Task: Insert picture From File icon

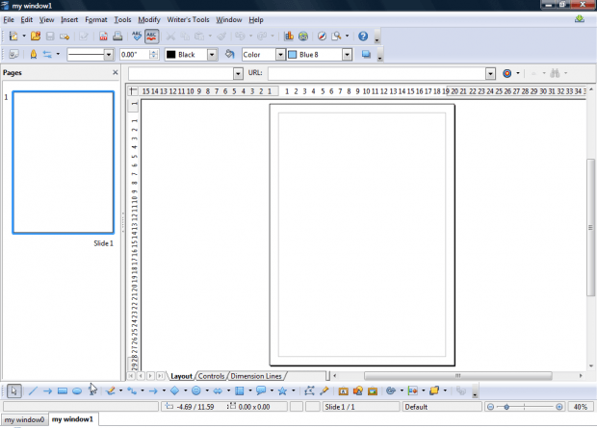Action: (x=358, y=390)
